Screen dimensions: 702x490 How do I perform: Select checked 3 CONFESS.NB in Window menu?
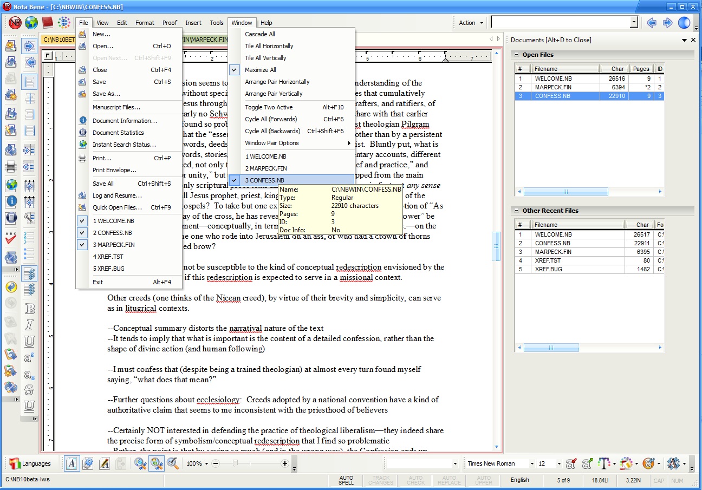pos(291,180)
